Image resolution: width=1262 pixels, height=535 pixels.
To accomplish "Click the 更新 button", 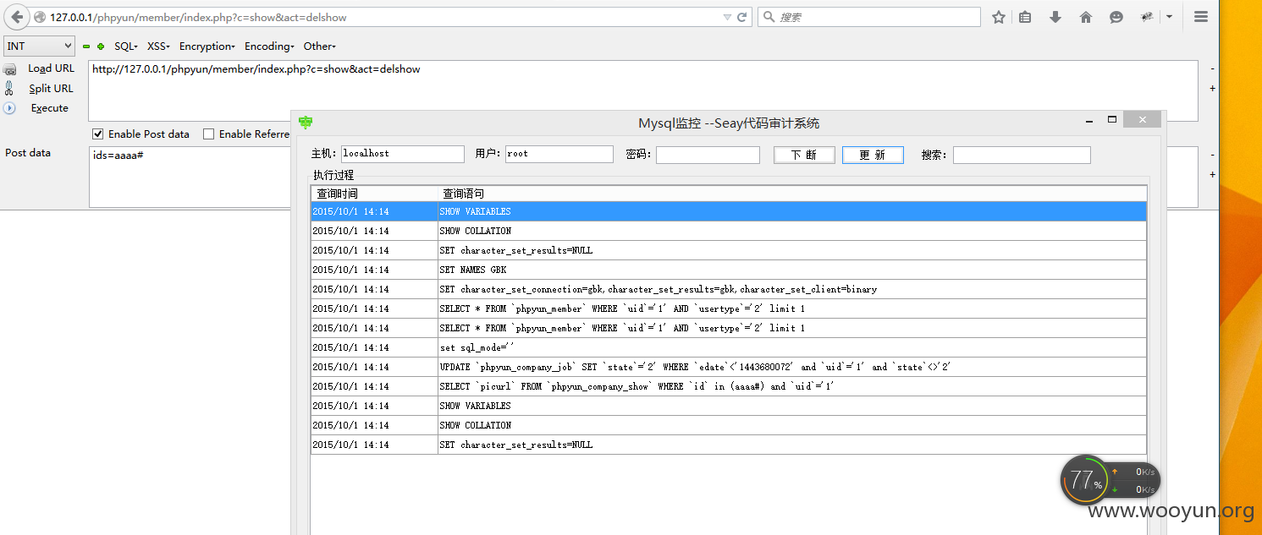I will click(x=873, y=155).
